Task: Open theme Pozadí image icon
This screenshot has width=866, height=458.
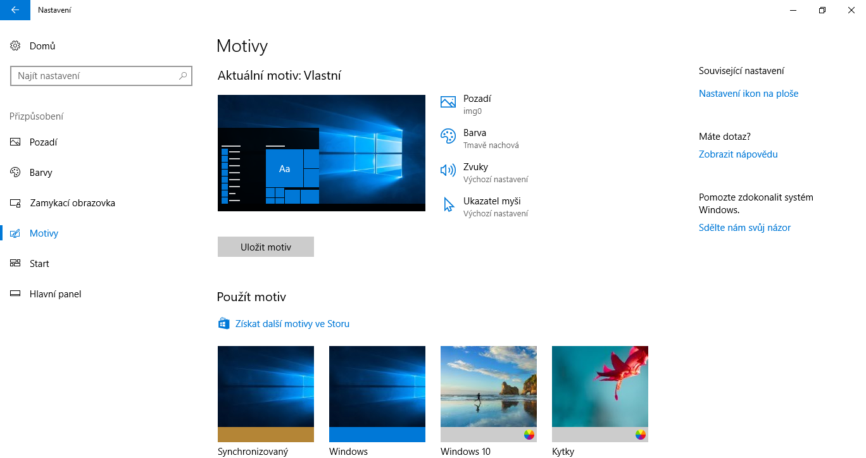Action: pos(448,102)
